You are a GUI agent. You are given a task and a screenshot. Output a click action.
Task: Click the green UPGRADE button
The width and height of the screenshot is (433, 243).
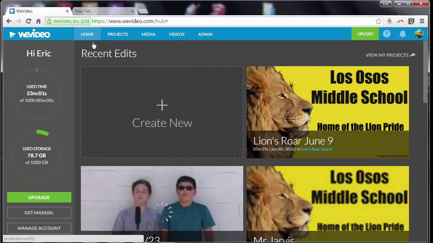pyautogui.click(x=39, y=197)
